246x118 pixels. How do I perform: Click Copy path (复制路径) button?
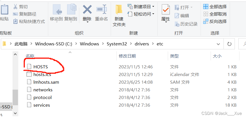25,14
